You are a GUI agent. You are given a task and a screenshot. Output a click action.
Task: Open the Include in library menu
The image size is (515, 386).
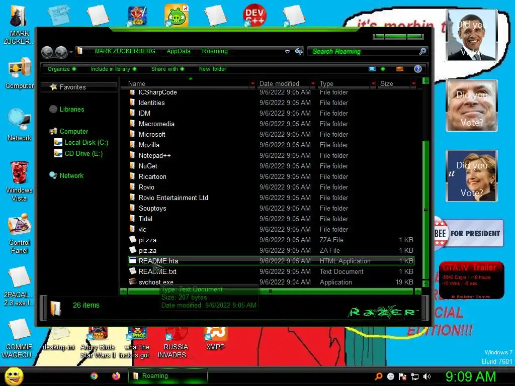tap(113, 69)
